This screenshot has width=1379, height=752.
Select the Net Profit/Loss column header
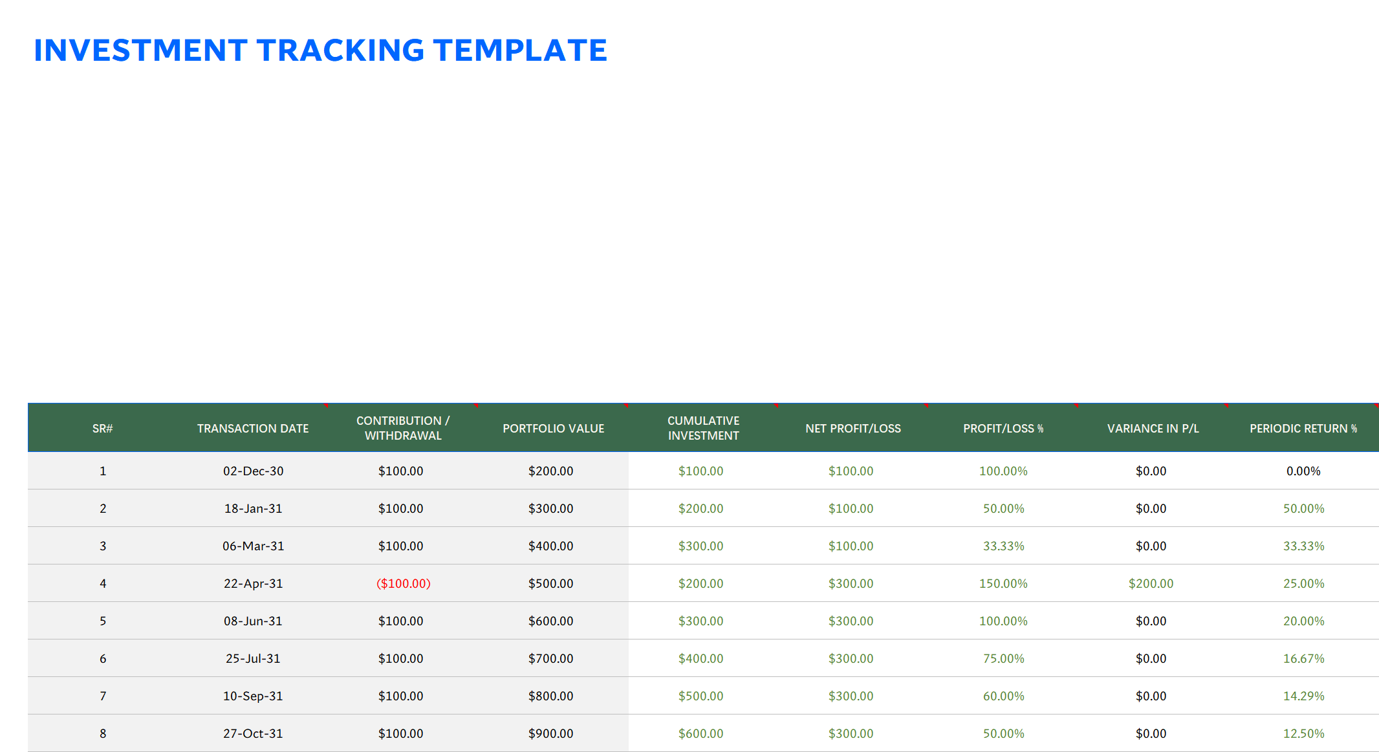click(x=853, y=428)
